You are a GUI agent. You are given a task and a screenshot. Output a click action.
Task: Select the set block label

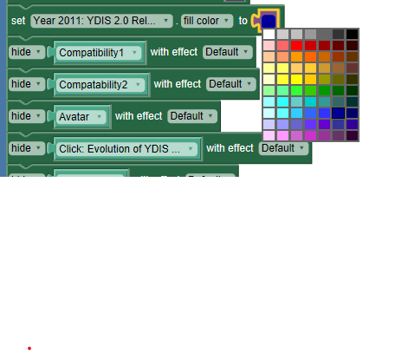click(x=18, y=21)
